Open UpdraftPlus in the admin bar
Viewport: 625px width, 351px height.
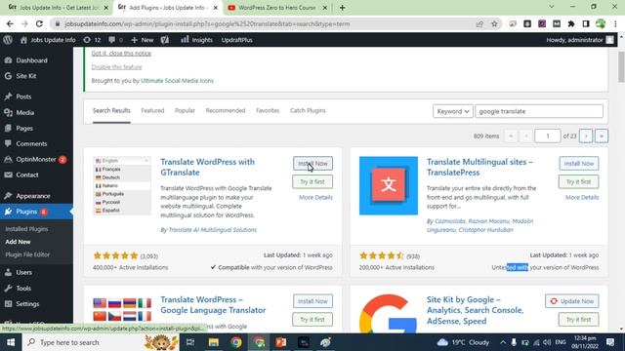(x=236, y=40)
